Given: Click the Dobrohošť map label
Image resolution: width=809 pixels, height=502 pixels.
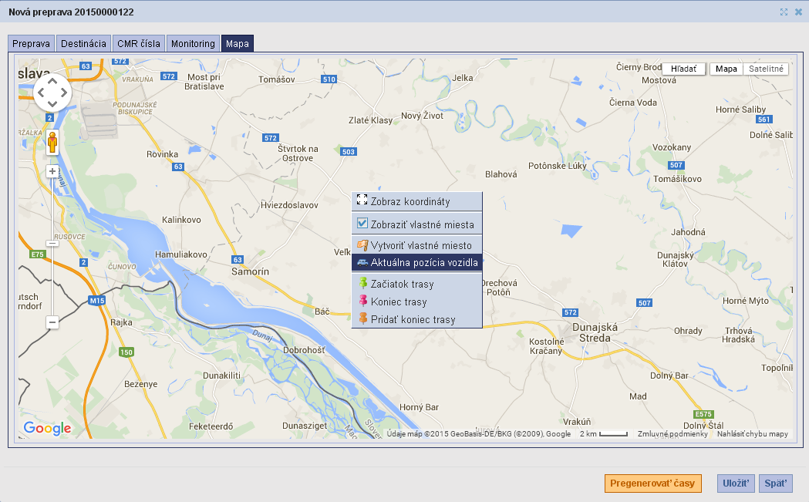Looking at the screenshot, I should [x=305, y=350].
